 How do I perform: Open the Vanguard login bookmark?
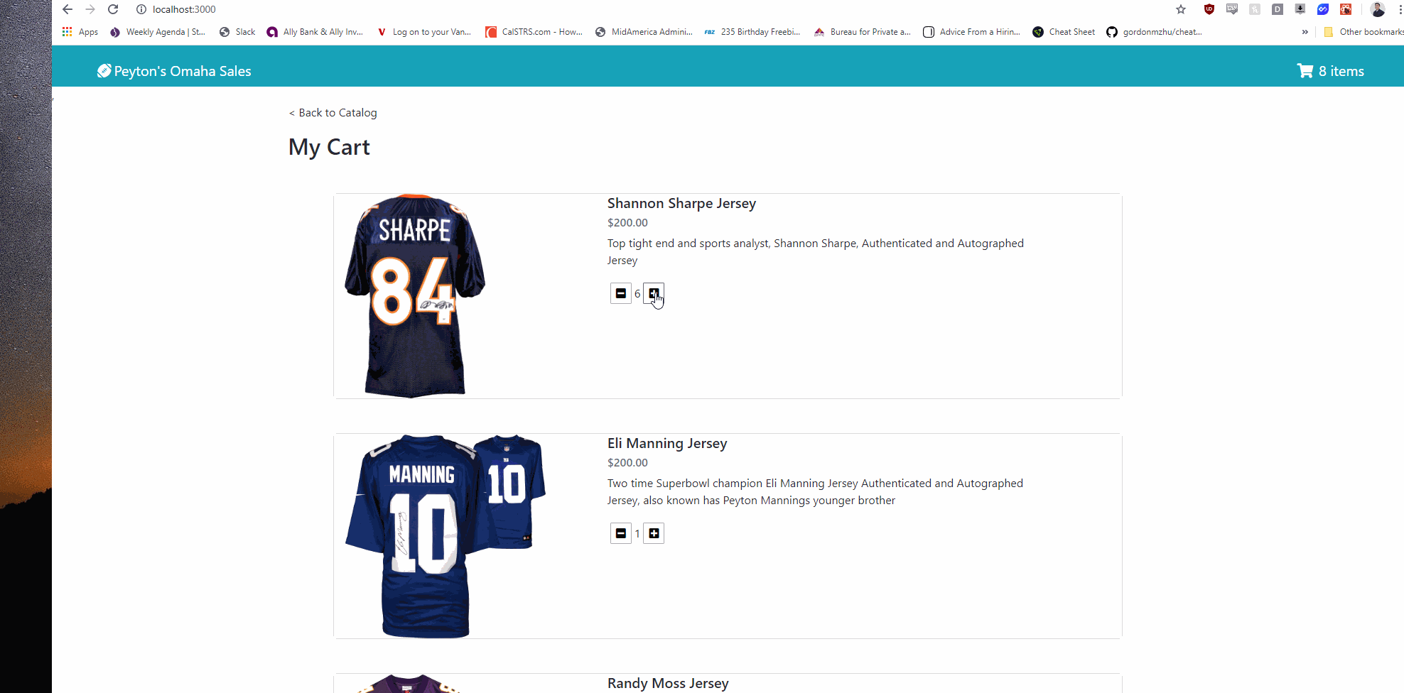(424, 32)
